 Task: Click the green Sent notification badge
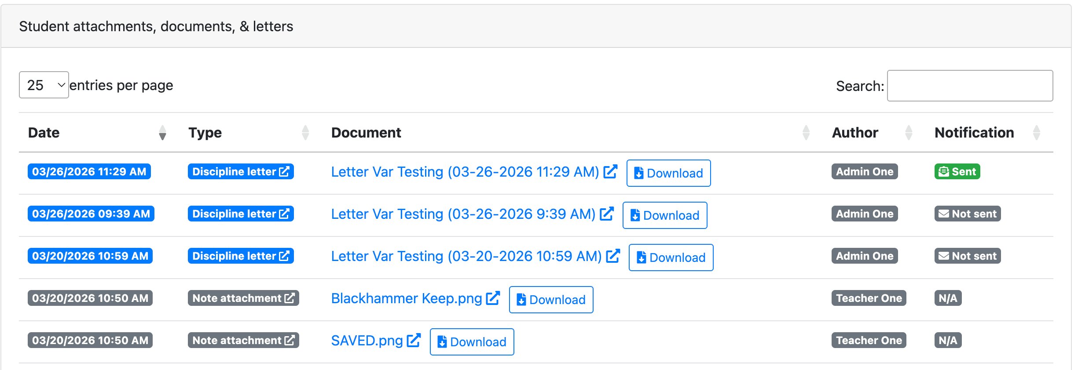click(x=957, y=171)
